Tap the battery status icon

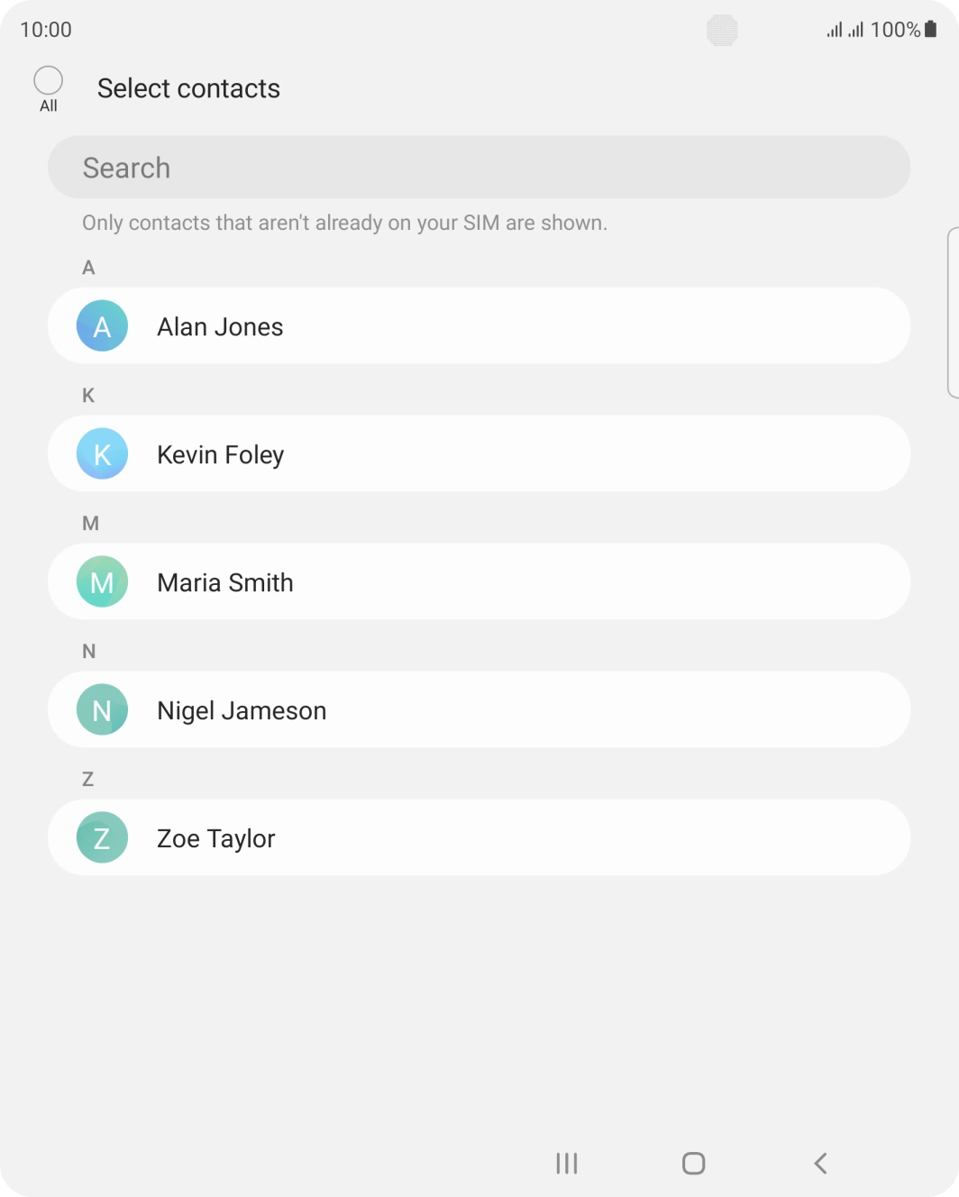[x=931, y=30]
